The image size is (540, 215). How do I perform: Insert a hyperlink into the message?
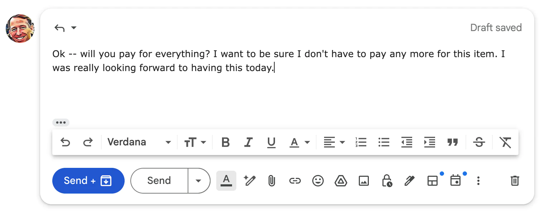(x=295, y=181)
